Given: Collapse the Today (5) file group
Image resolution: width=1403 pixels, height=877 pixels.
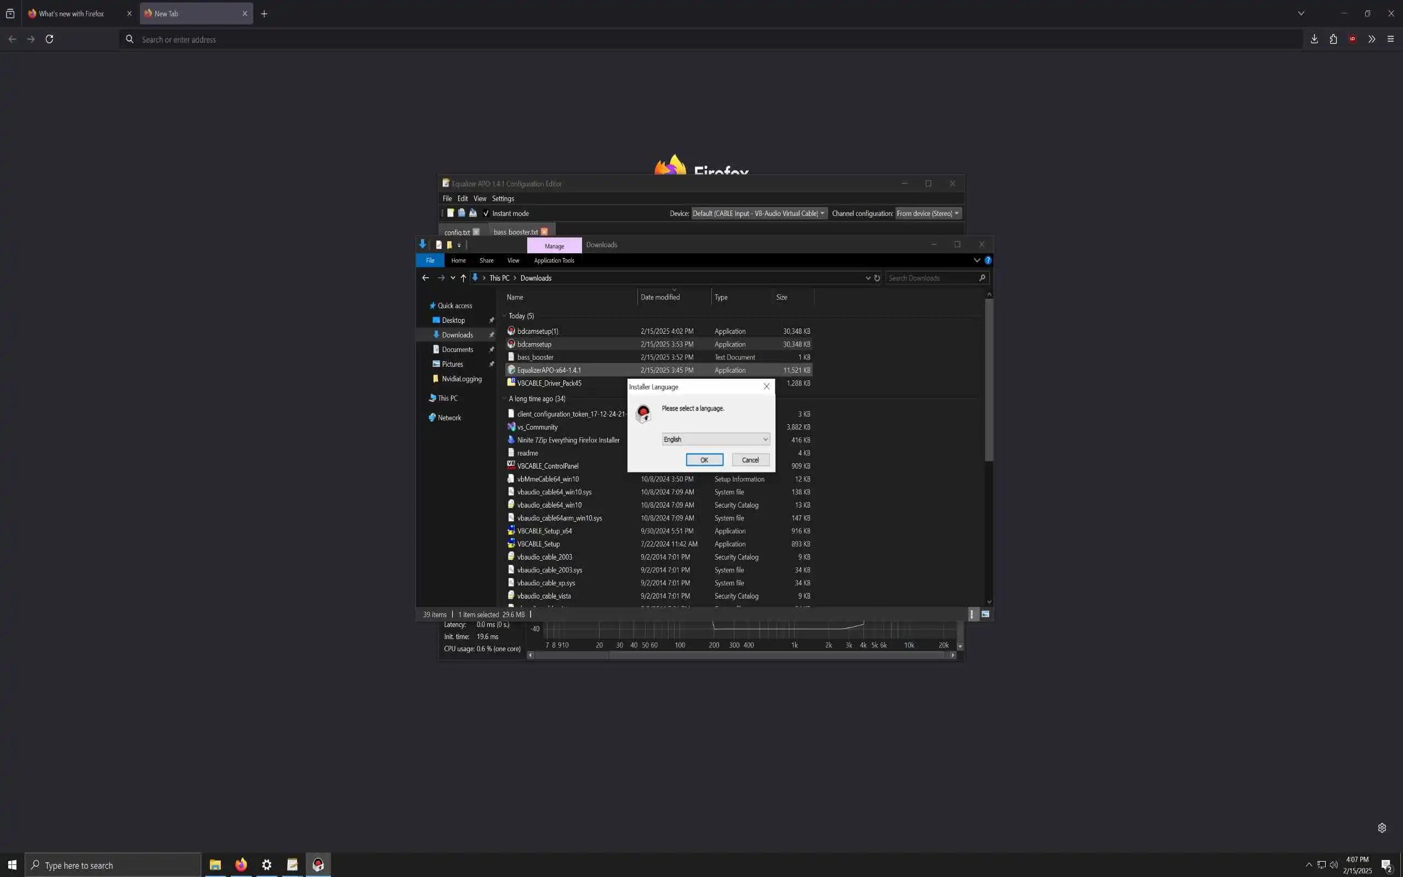Looking at the screenshot, I should (504, 316).
